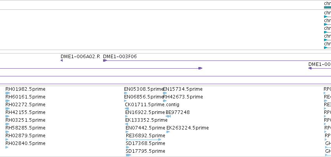Image resolution: width=331 pixels, height=157 pixels.
Task: Select the SD17795.5prime feature arrow
Action: click(x=128, y=155)
